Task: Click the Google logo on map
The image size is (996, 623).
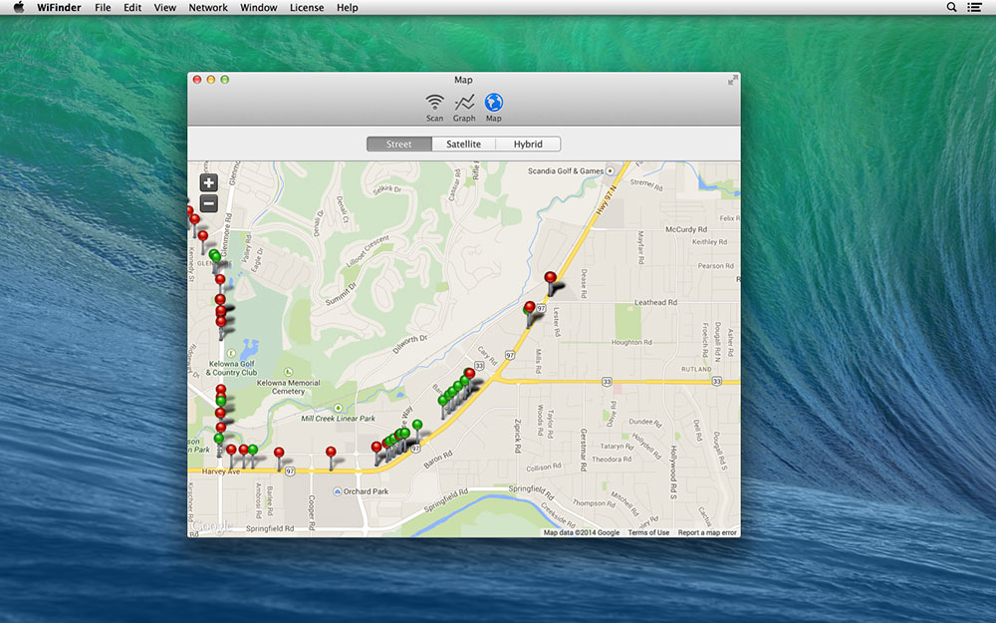Action: (211, 527)
